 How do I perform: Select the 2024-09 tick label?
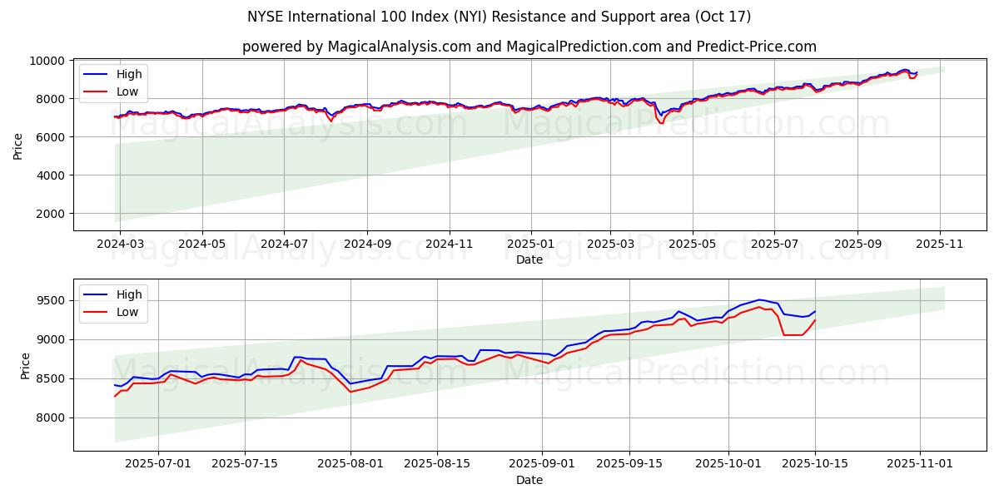(367, 245)
